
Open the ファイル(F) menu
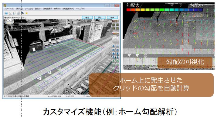point(9,9)
